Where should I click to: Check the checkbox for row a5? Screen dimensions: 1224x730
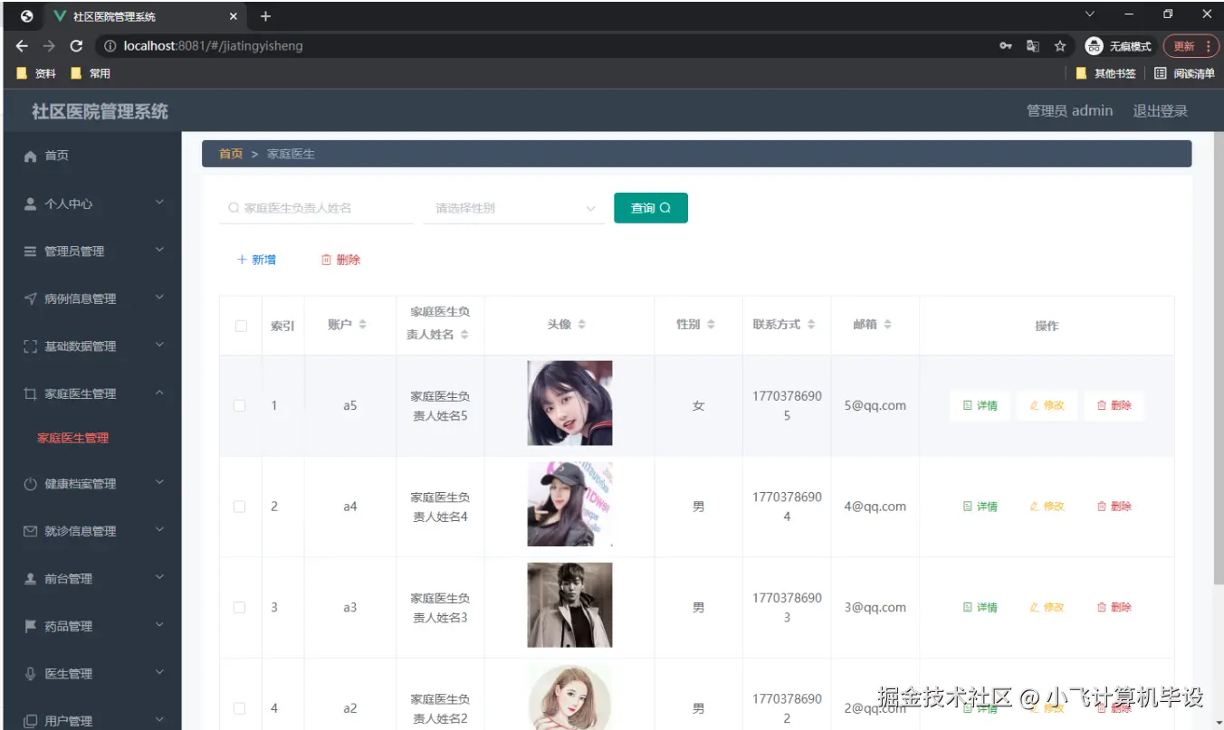pyautogui.click(x=240, y=406)
